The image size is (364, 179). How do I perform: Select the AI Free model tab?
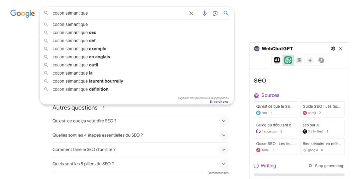(277, 60)
